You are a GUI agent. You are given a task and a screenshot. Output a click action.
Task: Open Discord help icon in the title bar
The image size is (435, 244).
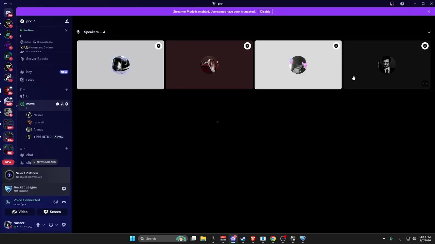402,4
